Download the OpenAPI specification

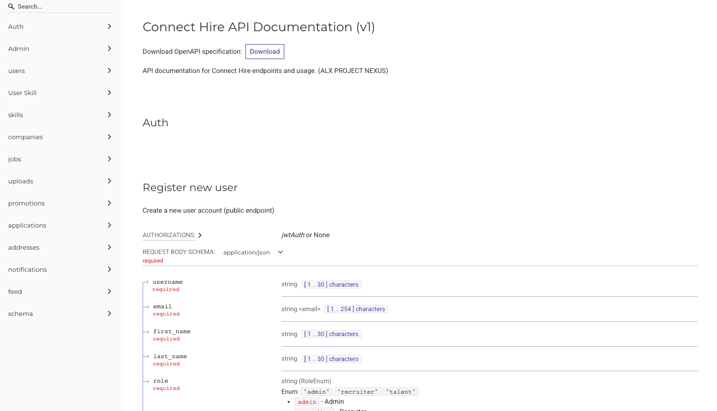click(265, 52)
